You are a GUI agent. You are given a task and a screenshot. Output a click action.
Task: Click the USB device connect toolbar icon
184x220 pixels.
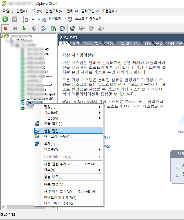pos(101,29)
